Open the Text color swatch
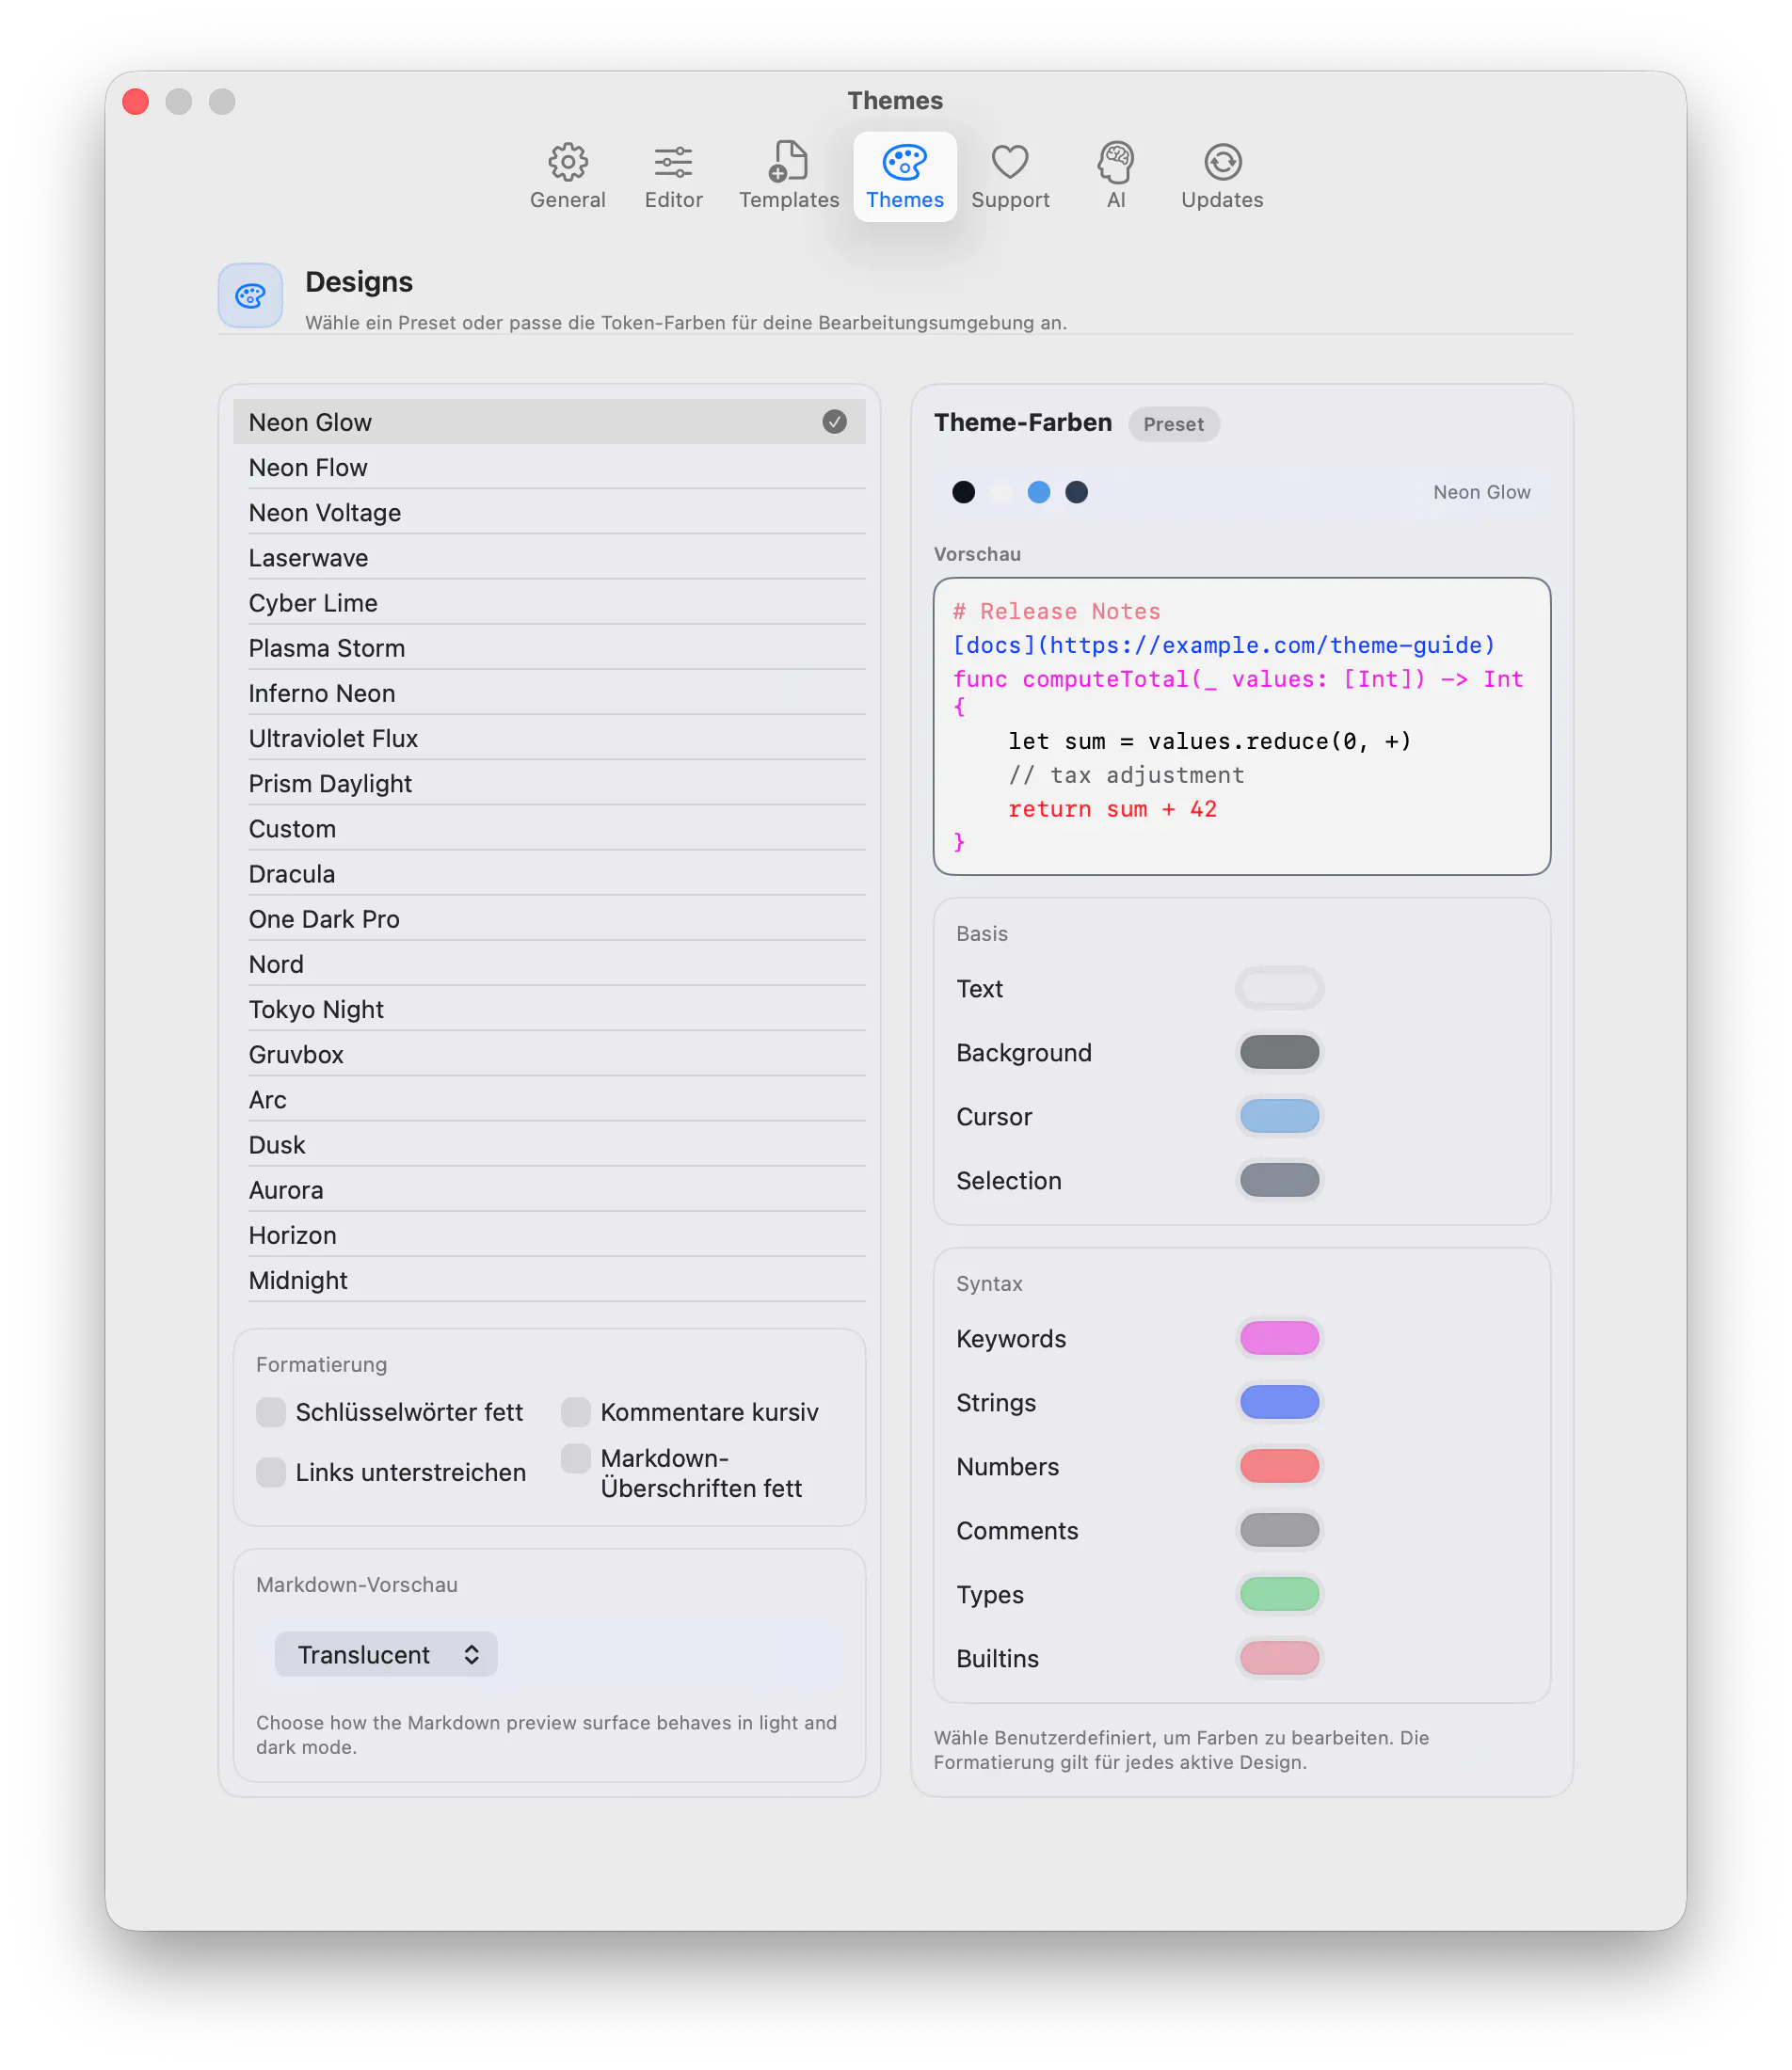 click(x=1279, y=988)
